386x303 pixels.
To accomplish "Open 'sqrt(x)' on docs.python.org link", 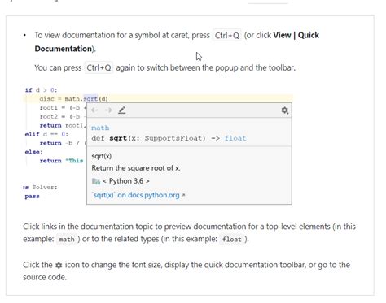I will [136, 195].
